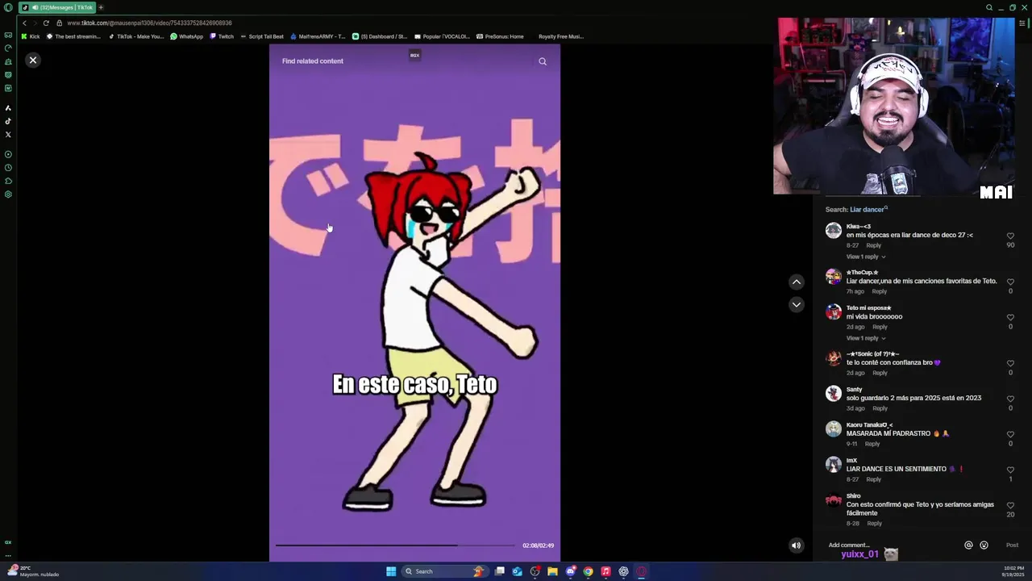1032x581 pixels.
Task: Open the Script Tail Beat bookmark
Action: 262,36
